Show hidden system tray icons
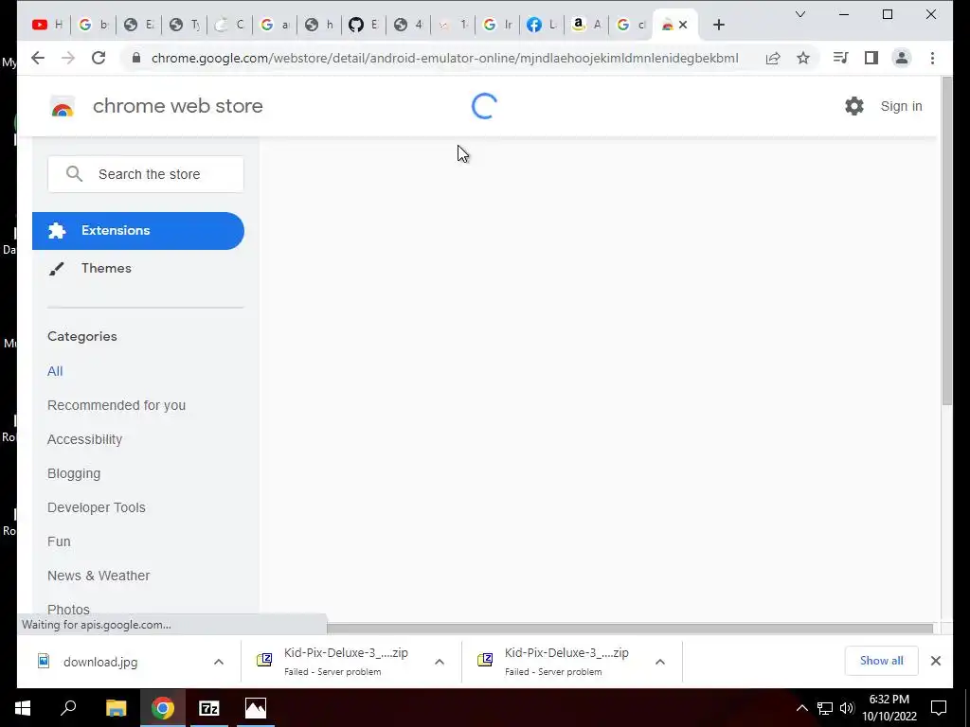970x727 pixels. (801, 708)
